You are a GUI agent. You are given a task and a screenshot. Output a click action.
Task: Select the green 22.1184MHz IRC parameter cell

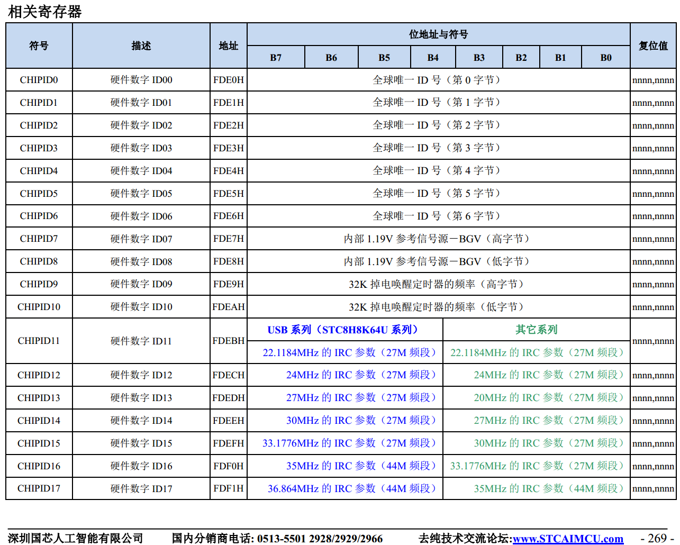click(x=537, y=352)
